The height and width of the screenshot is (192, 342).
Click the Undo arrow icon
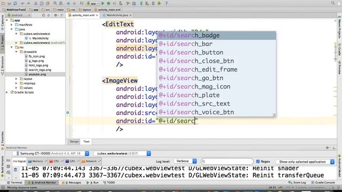22,3
